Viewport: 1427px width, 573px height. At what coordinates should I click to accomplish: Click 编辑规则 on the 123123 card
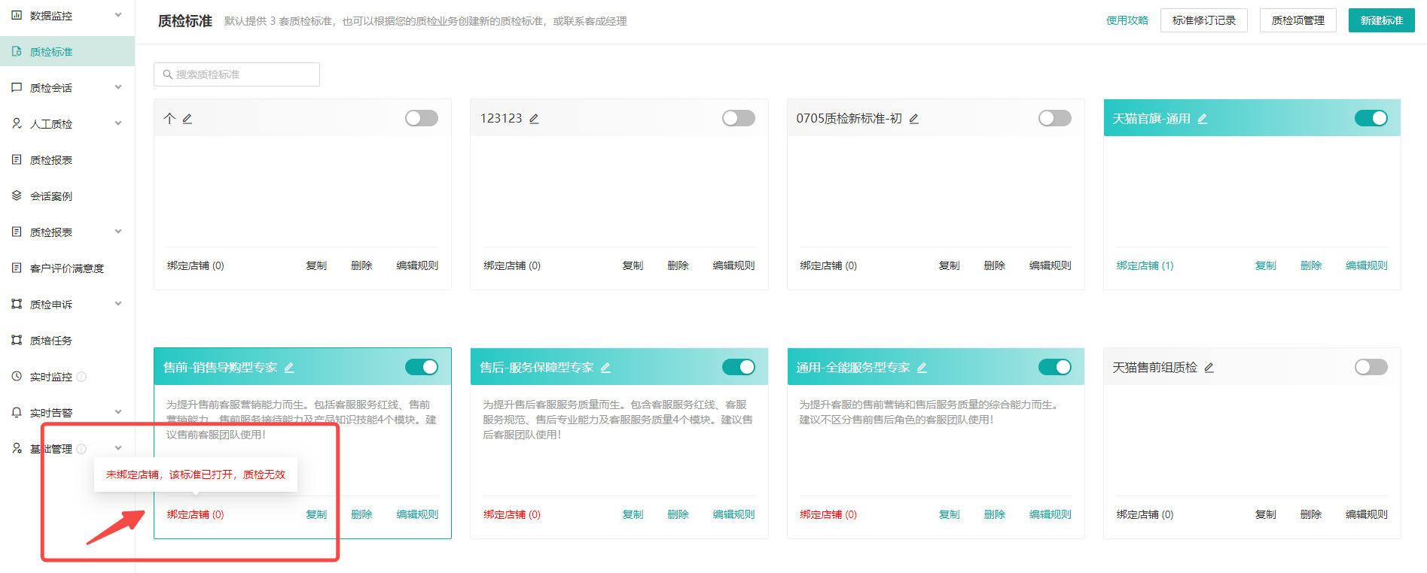pos(733,265)
